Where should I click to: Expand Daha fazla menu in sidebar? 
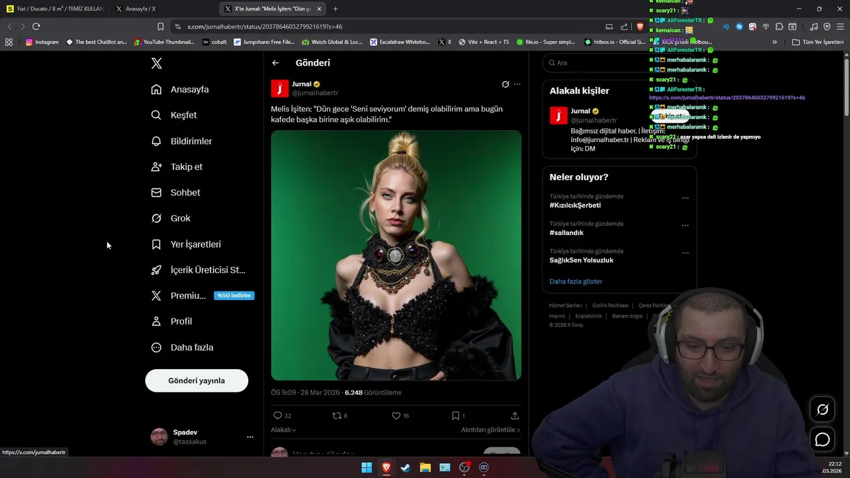pyautogui.click(x=182, y=347)
